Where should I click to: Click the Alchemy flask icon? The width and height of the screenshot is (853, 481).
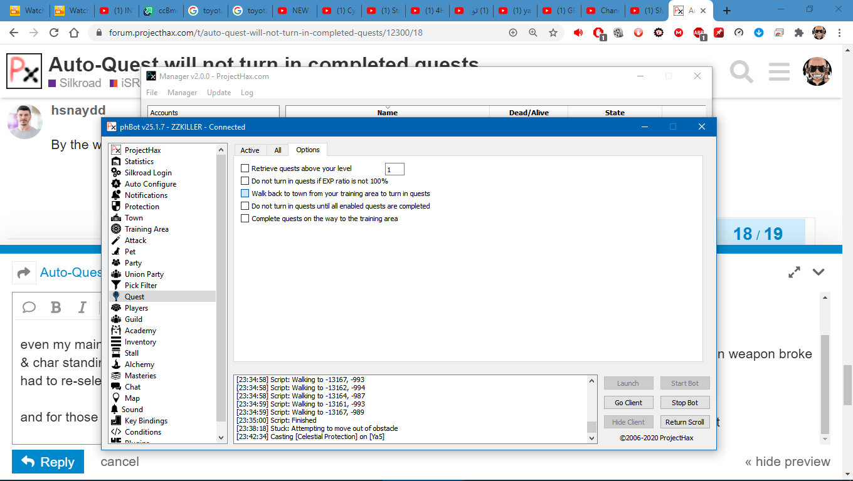(x=116, y=365)
